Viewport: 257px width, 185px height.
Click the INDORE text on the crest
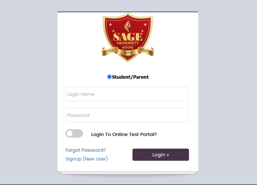[x=128, y=47]
